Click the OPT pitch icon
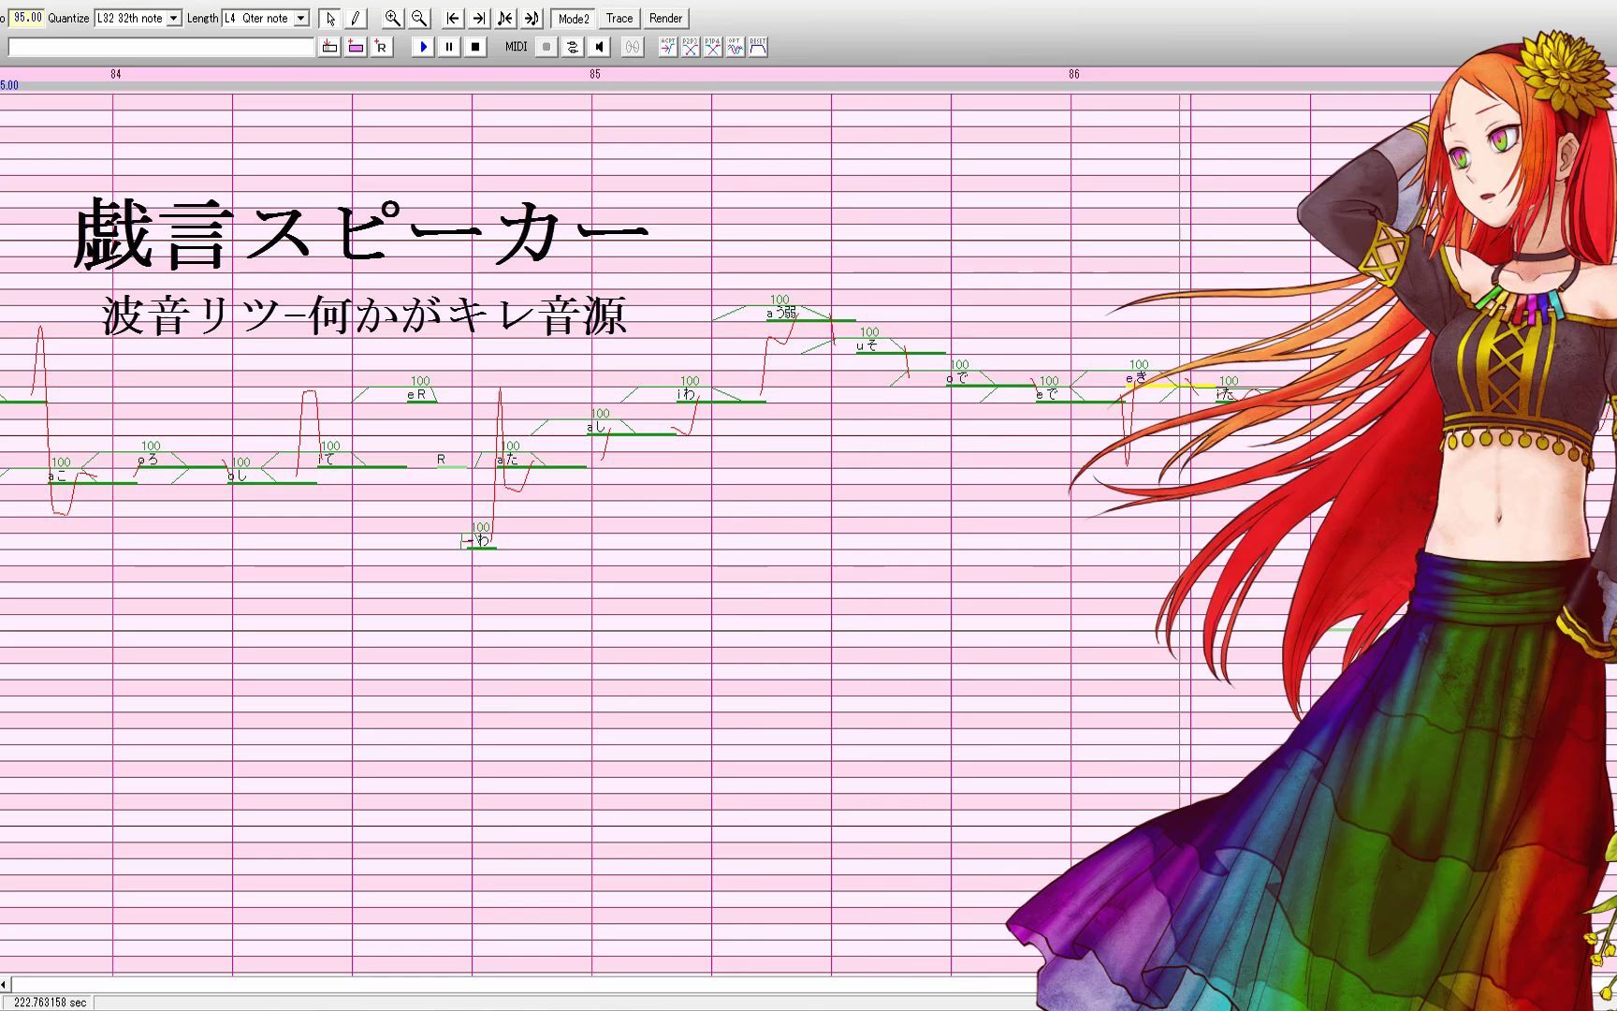The height and width of the screenshot is (1011, 1617). [736, 47]
